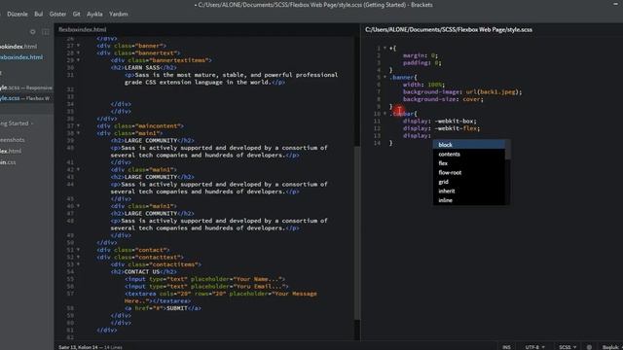Select bookindex.html in working files
The image size is (623, 350).
pyautogui.click(x=18, y=47)
